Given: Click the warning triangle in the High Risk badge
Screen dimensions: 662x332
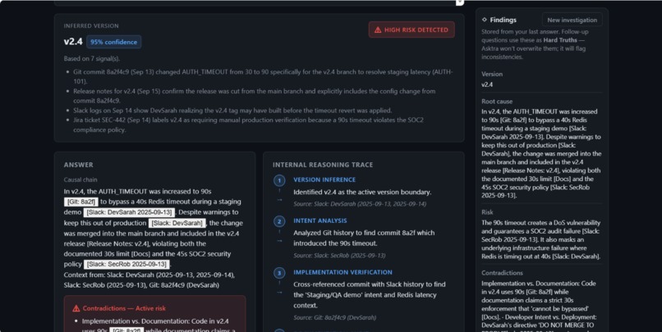Looking at the screenshot, I should (378, 30).
